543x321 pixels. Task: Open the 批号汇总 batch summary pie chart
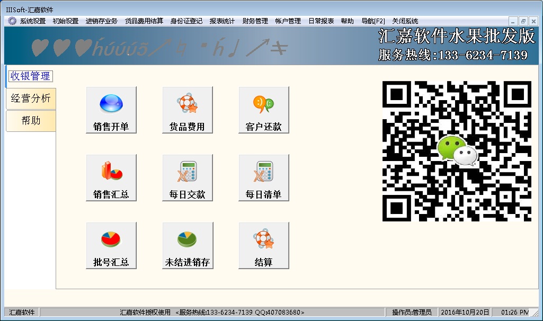pos(111,245)
